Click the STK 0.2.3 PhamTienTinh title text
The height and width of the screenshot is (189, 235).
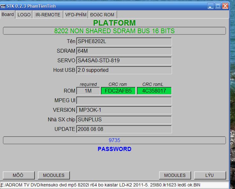[31, 6]
